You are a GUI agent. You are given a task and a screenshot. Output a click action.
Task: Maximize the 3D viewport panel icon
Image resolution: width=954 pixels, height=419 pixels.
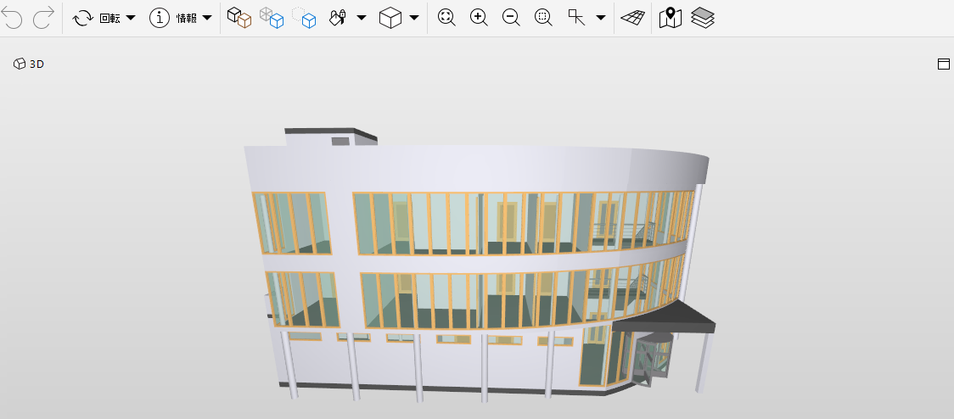pos(944,64)
